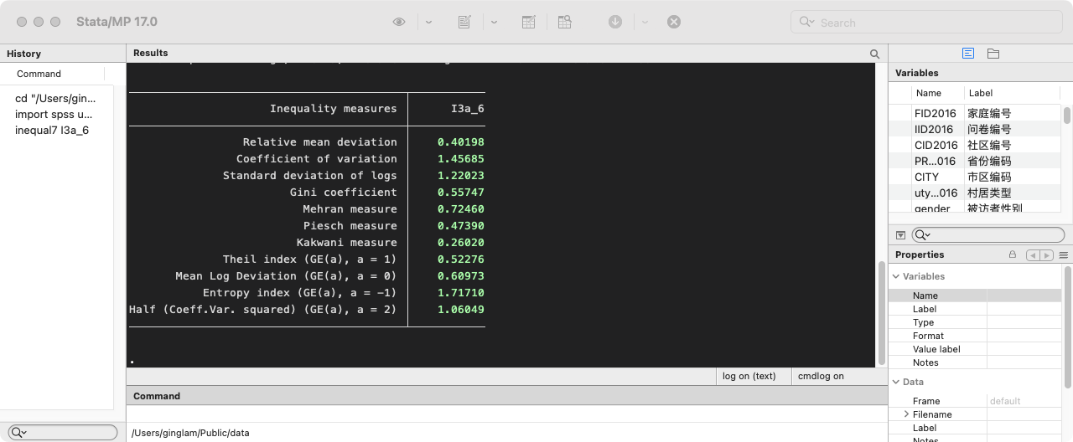
Task: Select the Frame property row
Action: tap(975, 401)
